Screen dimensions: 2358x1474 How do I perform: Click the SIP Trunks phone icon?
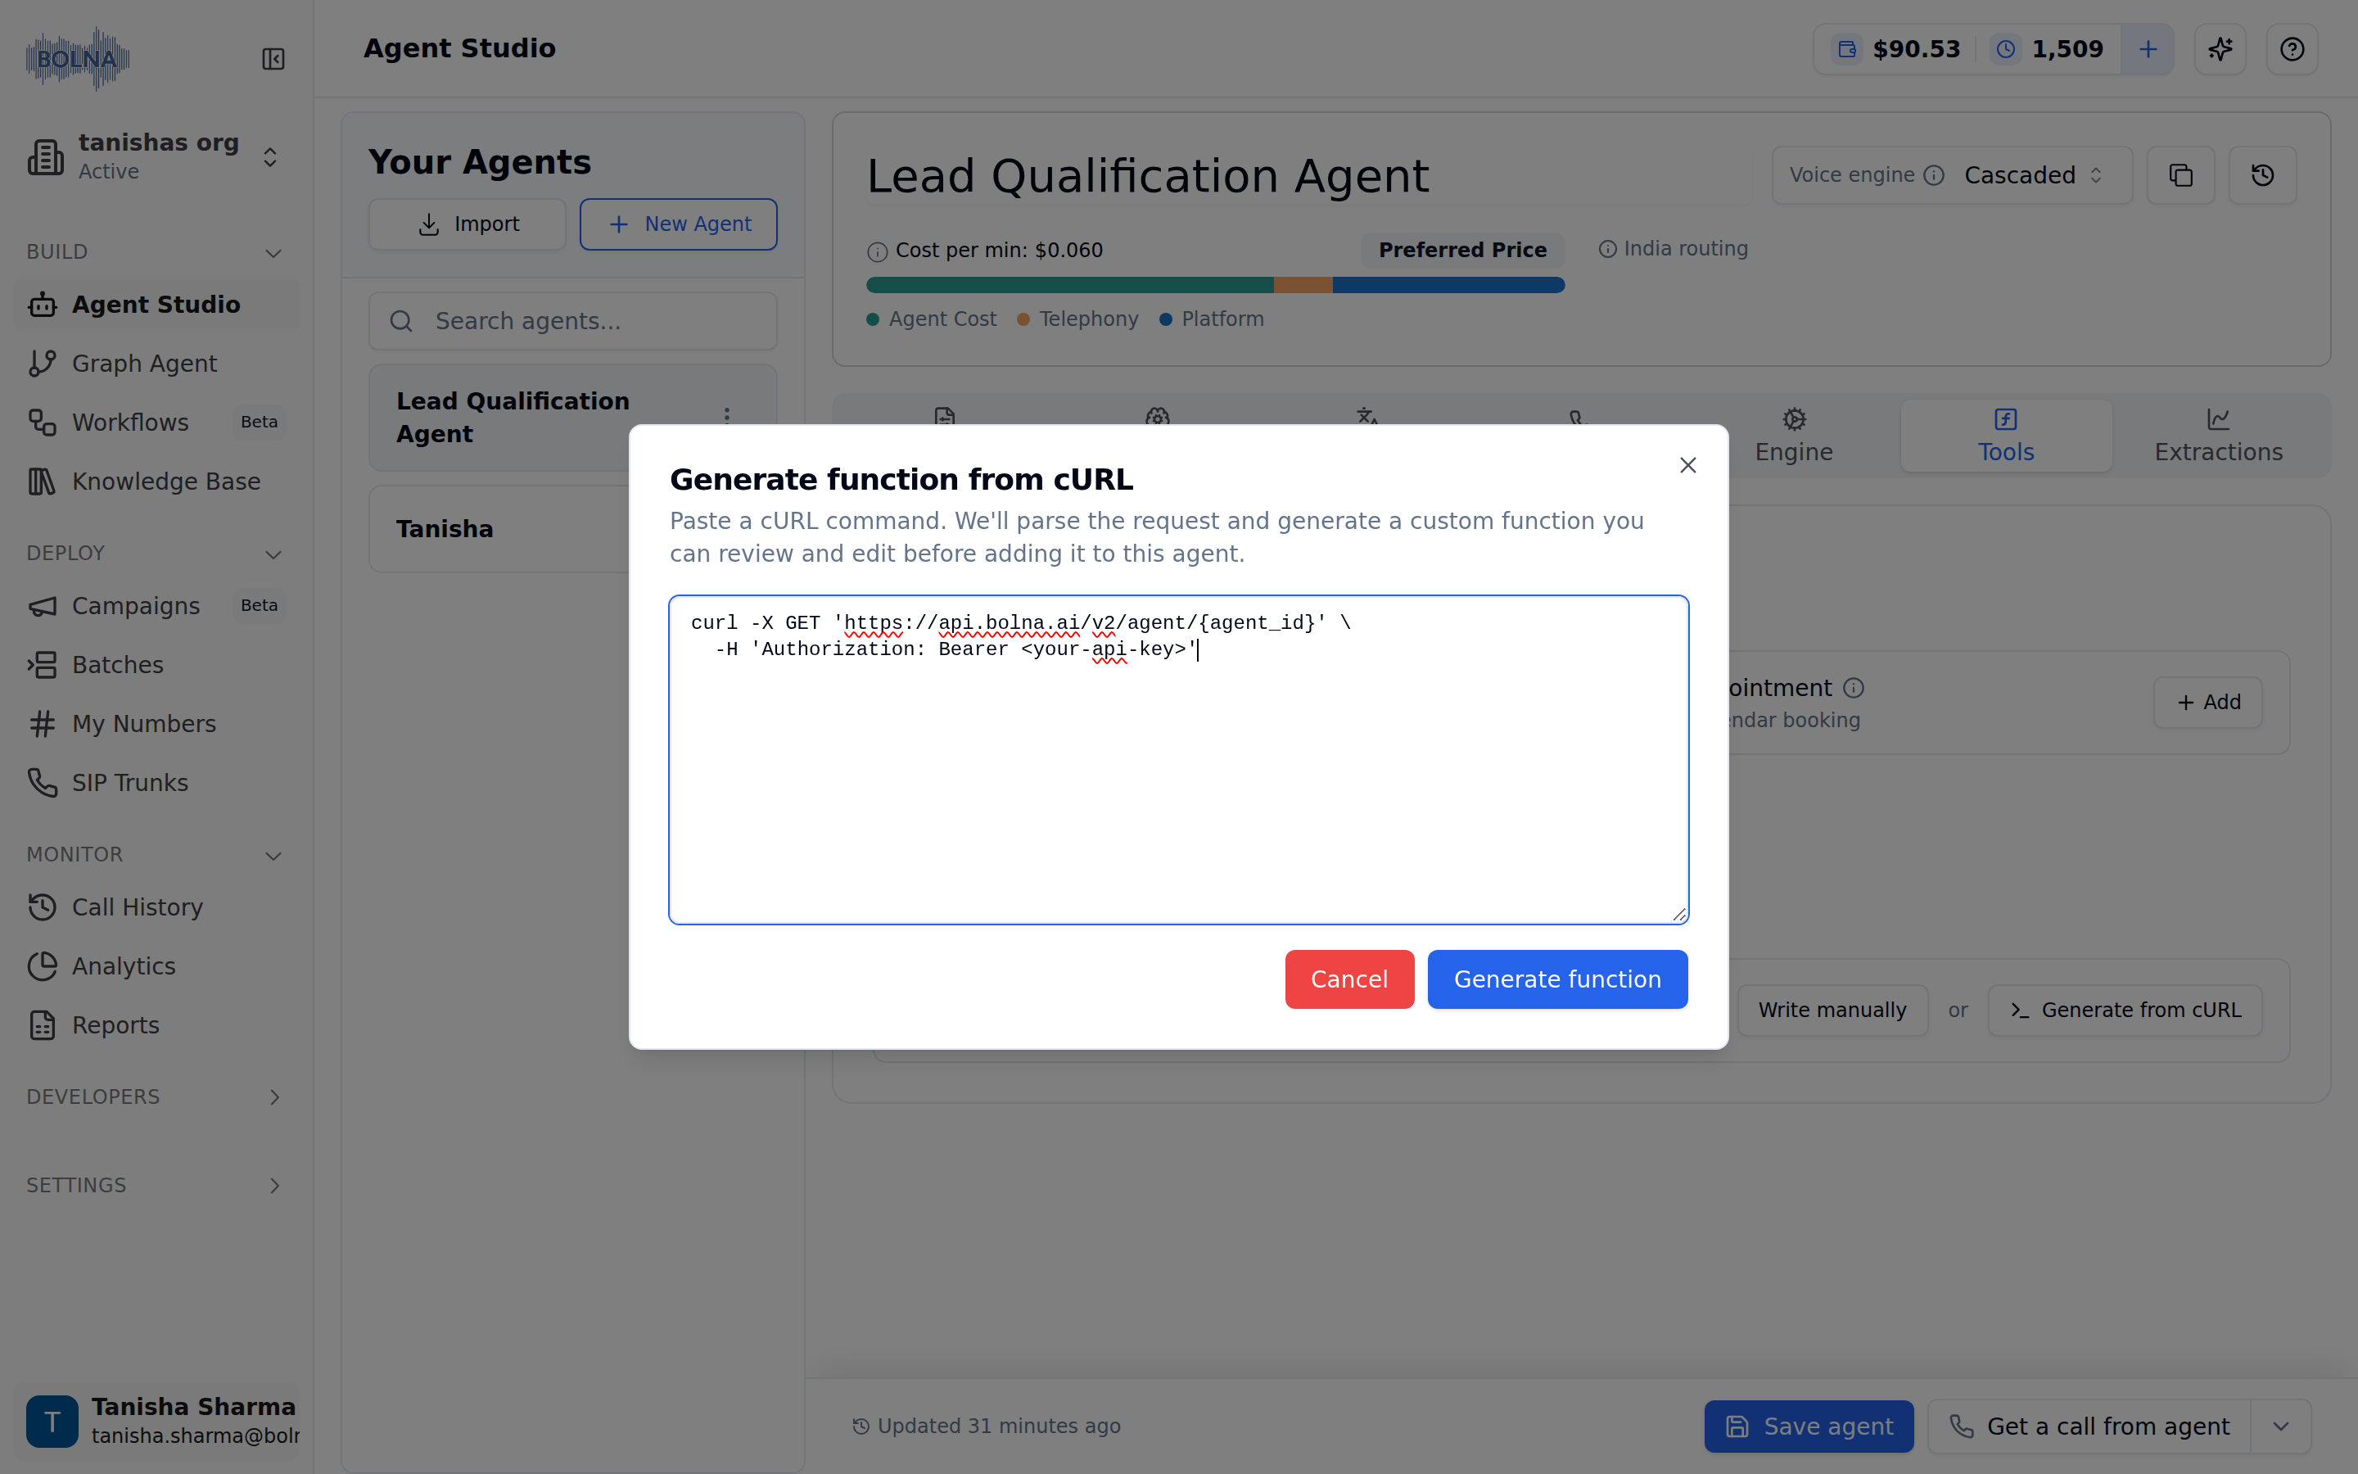pyautogui.click(x=42, y=782)
